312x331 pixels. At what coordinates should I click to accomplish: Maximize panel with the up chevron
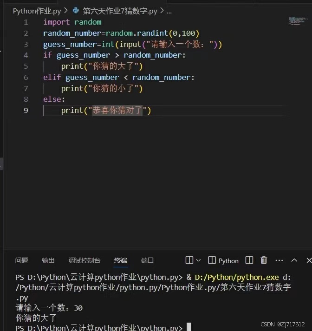294,260
